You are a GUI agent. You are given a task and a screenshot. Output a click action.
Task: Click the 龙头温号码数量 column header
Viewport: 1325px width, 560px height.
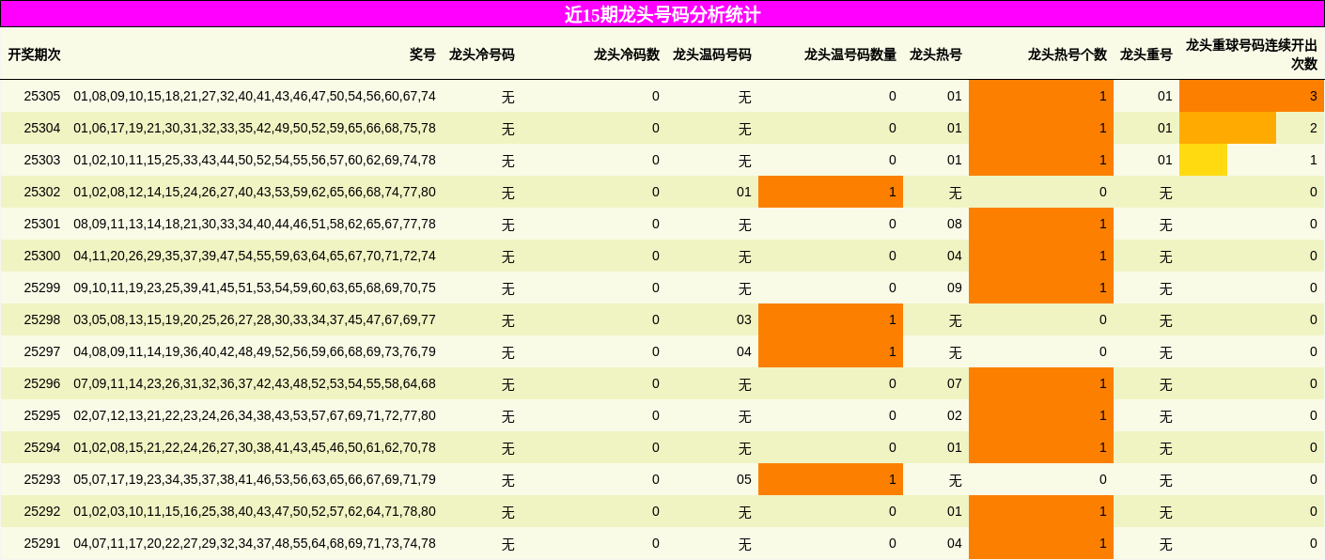(851, 54)
